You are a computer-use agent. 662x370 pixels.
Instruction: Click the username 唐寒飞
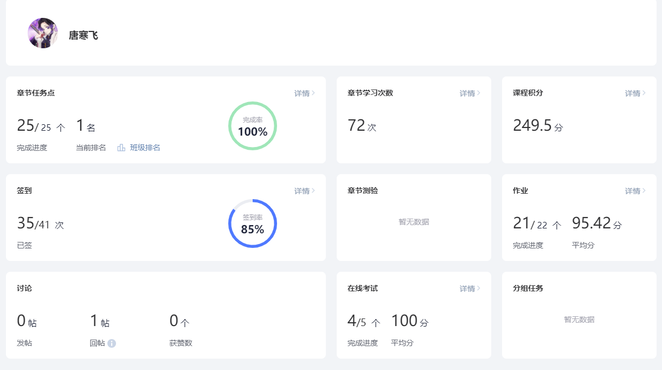coord(83,35)
